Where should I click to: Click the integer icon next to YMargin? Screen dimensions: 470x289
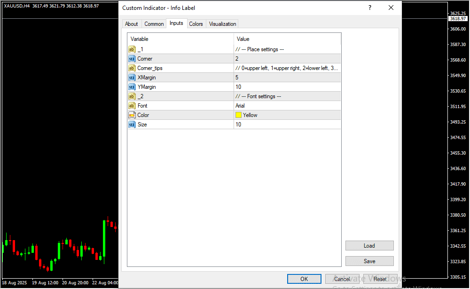(132, 87)
